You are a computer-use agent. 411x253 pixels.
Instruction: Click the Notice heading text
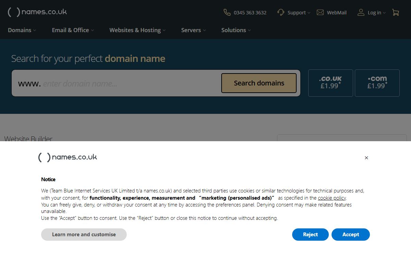[48, 179]
